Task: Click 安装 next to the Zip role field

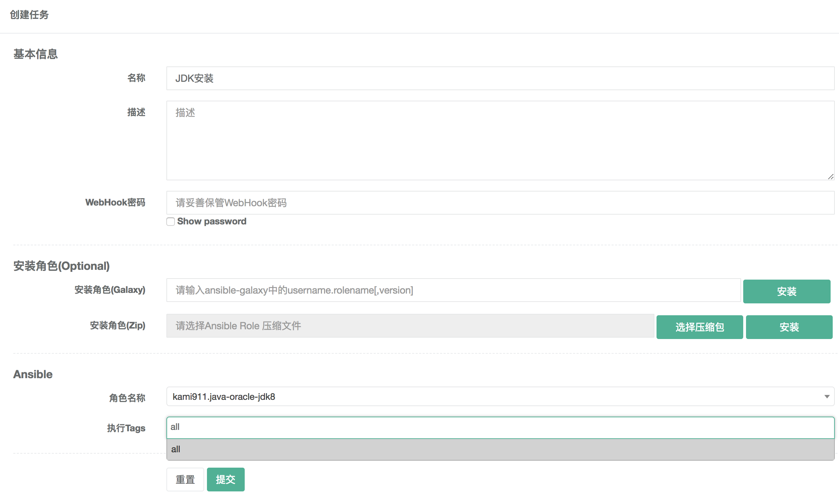Action: click(x=789, y=327)
